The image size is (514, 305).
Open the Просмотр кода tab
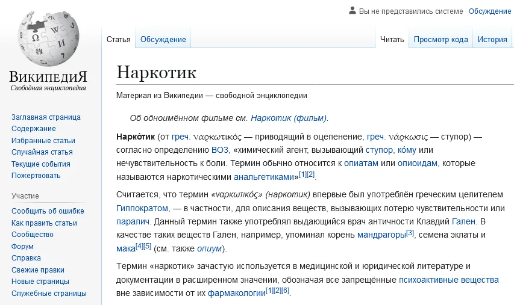[440, 40]
